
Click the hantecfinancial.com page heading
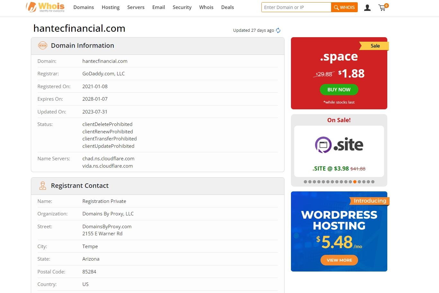(79, 28)
